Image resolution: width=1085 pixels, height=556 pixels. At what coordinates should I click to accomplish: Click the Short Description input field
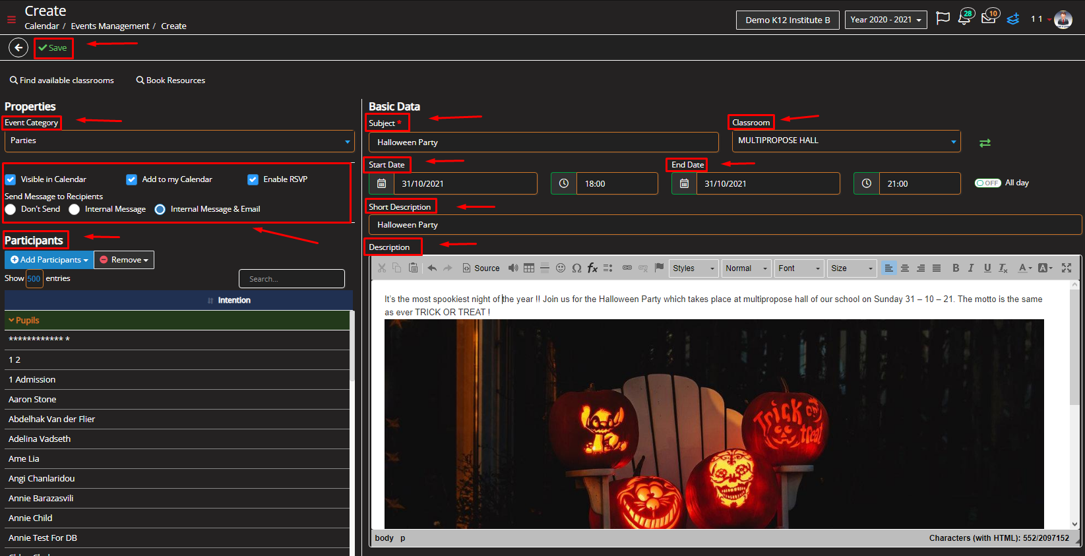(725, 225)
